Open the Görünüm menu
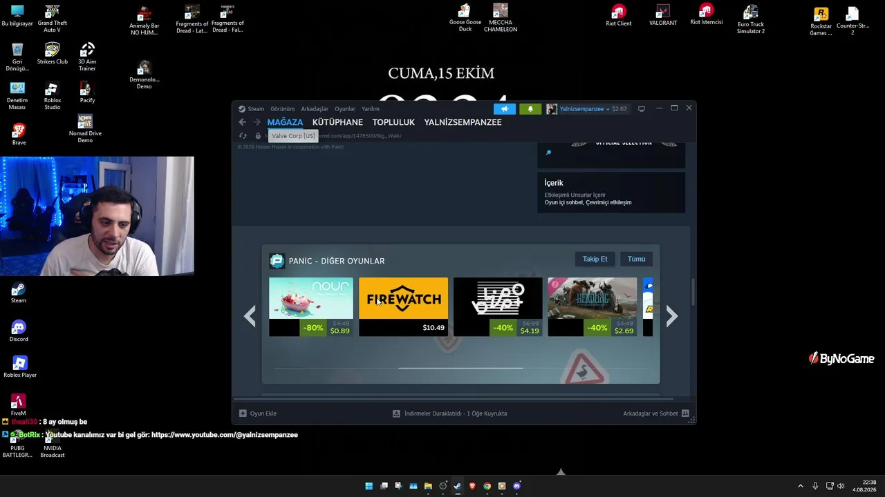Viewport: 885px width, 497px height. (282, 109)
